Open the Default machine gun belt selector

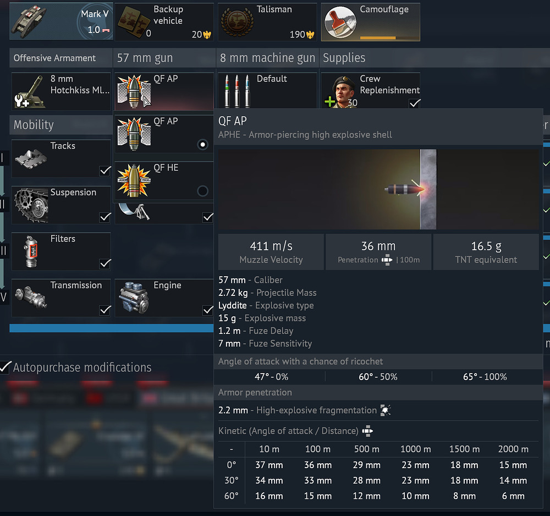[x=267, y=91]
